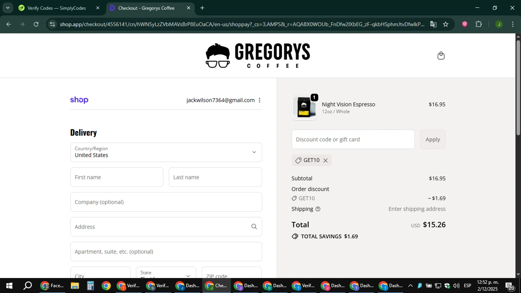The width and height of the screenshot is (521, 293).
Task: Click the Company (optional) field
Action: pyautogui.click(x=166, y=202)
